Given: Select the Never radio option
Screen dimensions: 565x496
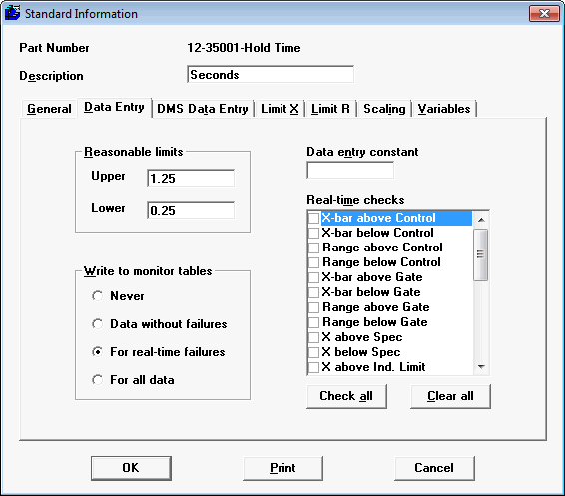Looking at the screenshot, I should (97, 296).
